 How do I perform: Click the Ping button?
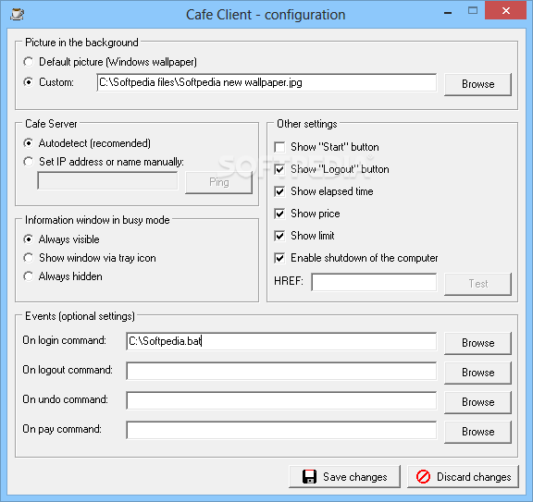[218, 182]
